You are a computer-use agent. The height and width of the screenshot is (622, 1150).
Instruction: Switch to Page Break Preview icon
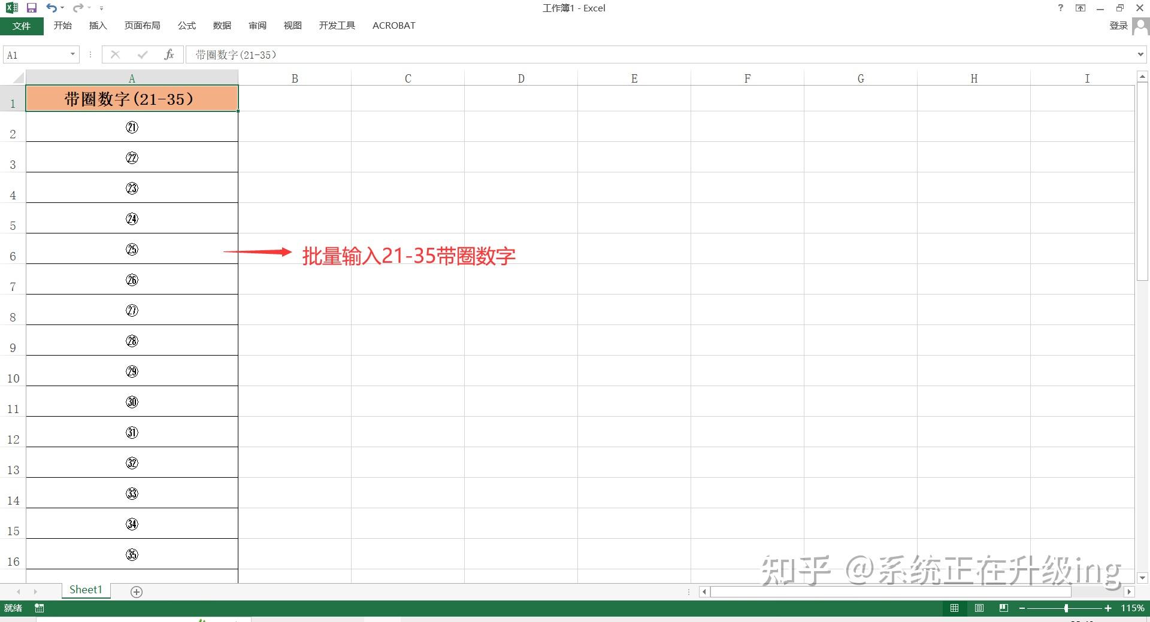1004,608
